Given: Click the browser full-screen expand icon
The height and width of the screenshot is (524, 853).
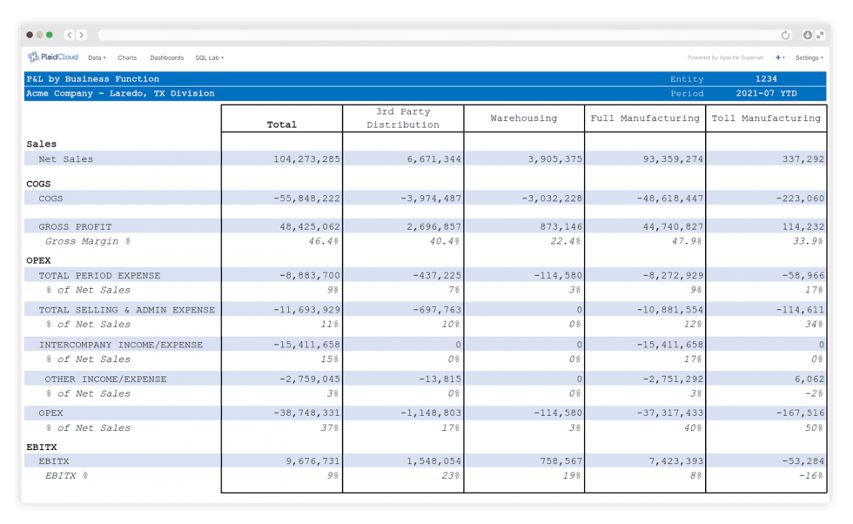Looking at the screenshot, I should 820,35.
